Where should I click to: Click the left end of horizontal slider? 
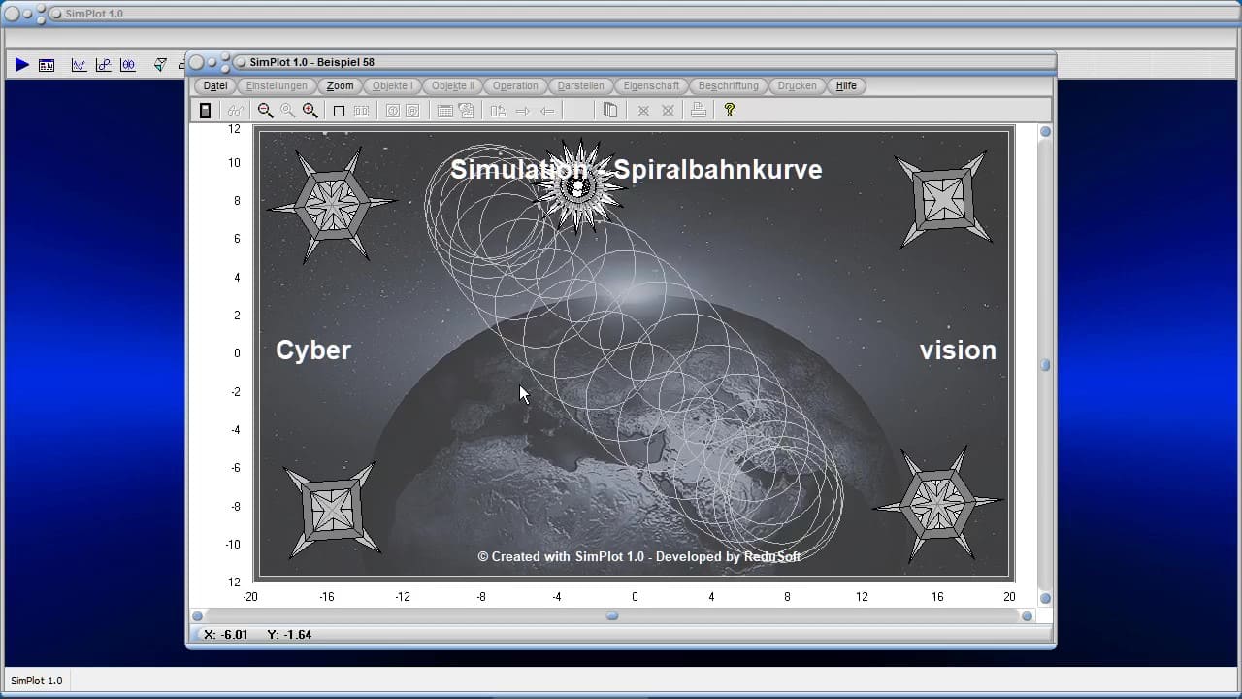pos(197,616)
